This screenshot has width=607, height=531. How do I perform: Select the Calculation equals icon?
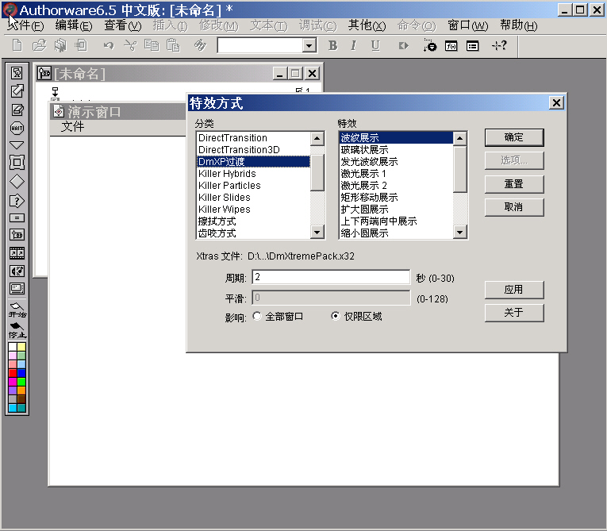point(17,218)
